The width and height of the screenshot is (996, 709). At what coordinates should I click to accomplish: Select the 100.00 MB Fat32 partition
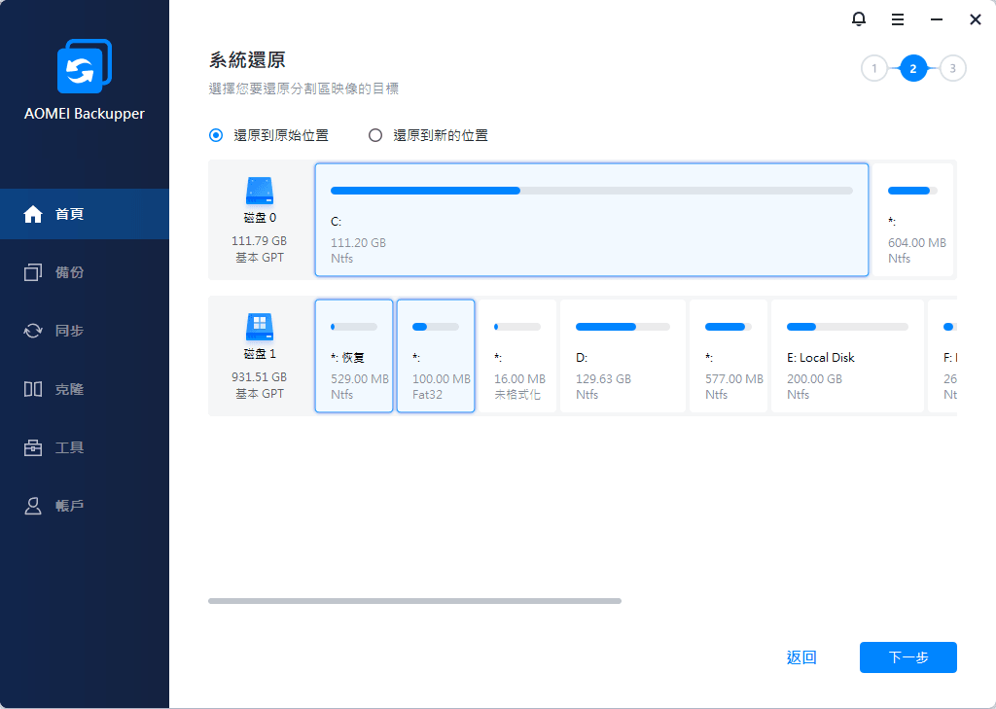pyautogui.click(x=436, y=356)
